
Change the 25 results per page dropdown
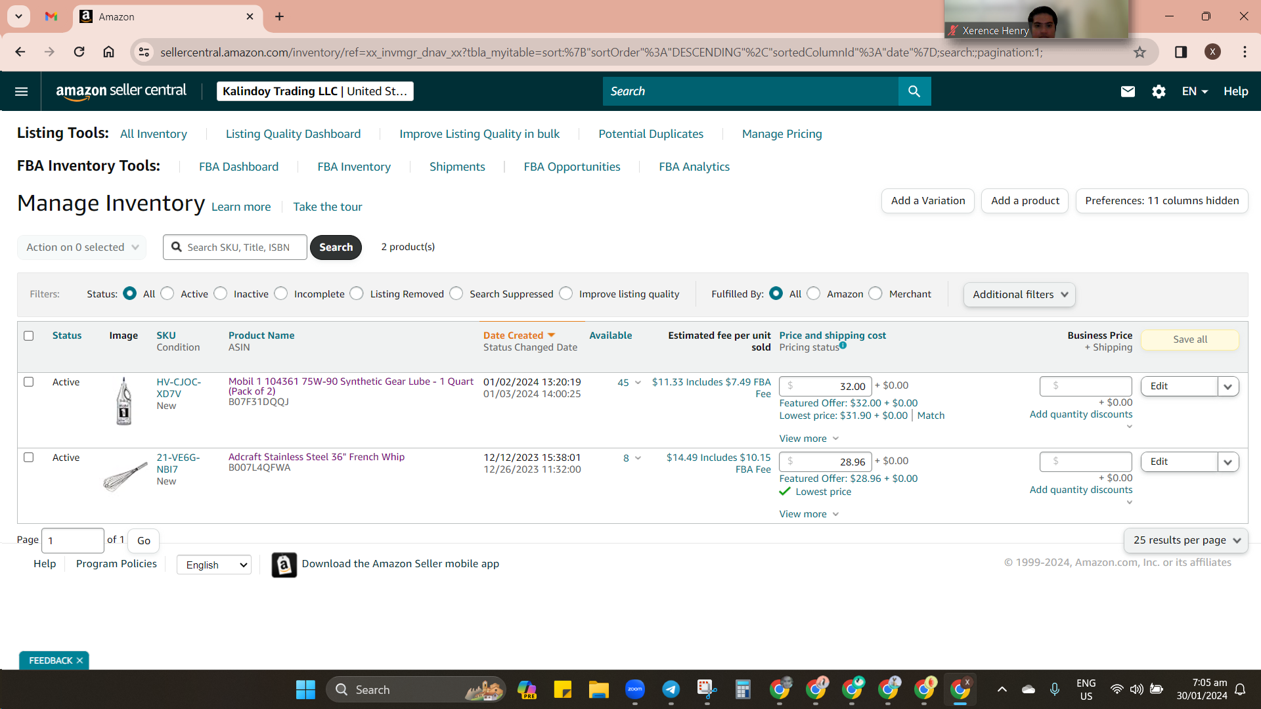pos(1186,540)
